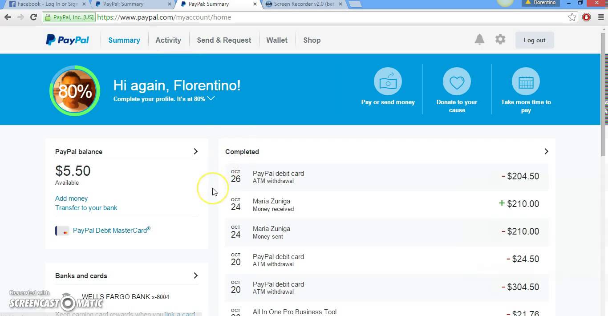The image size is (608, 316).
Task: Go to the Summary tab
Action: tap(124, 40)
